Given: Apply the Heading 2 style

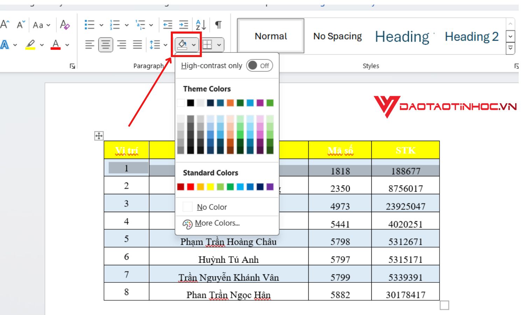Looking at the screenshot, I should point(472,36).
